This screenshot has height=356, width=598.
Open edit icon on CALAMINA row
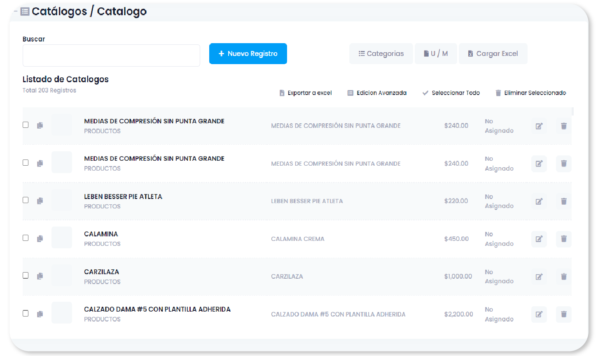pyautogui.click(x=539, y=239)
